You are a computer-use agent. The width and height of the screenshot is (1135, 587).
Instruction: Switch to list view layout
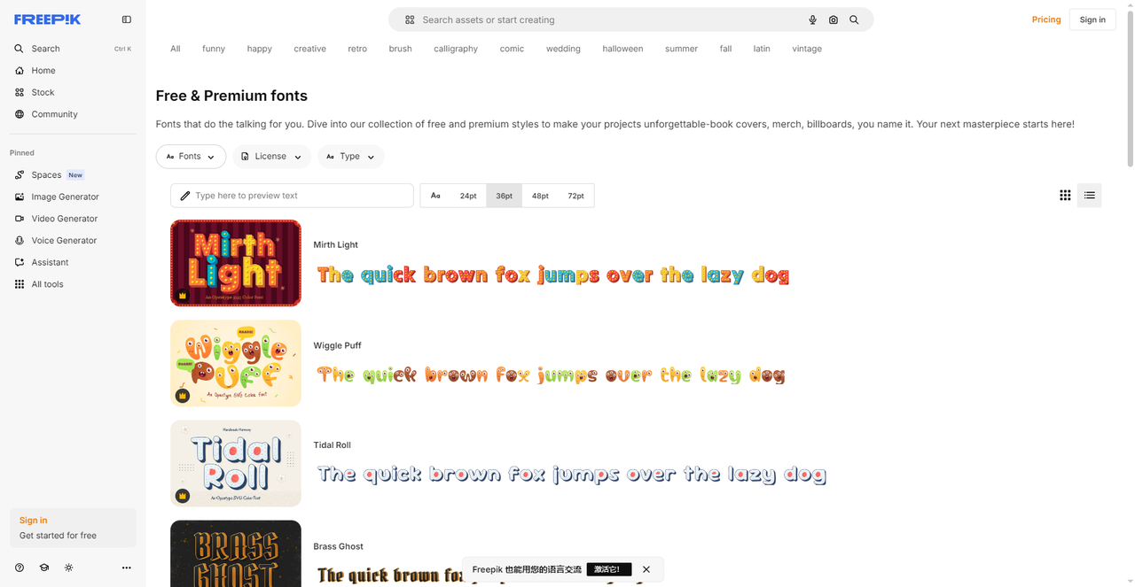coord(1089,196)
